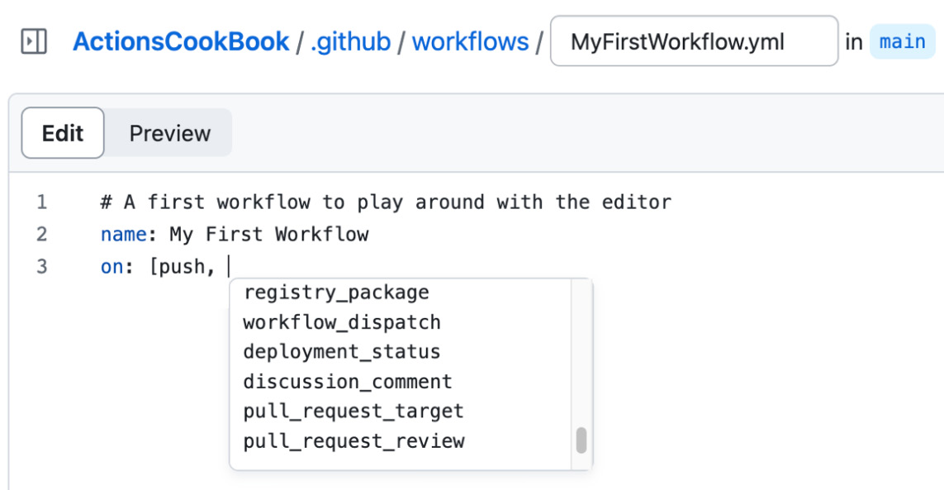Viewport: 944px width, 490px height.
Task: Open the workflows folder breadcrumb
Action: pos(470,41)
